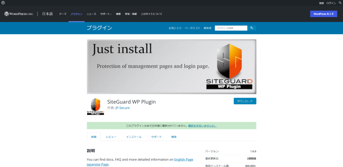Image resolution: width=343 pixels, height=167 pixels.
Task: Switch to the インストール tab
Action: click(x=134, y=137)
